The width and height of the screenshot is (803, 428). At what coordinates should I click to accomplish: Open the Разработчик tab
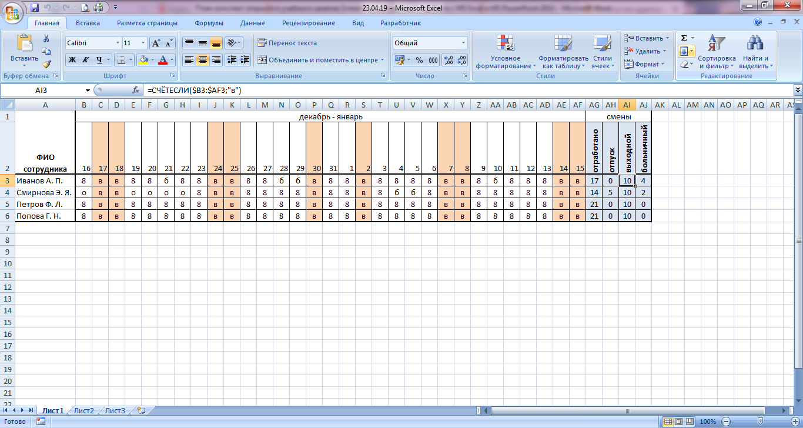tap(400, 23)
